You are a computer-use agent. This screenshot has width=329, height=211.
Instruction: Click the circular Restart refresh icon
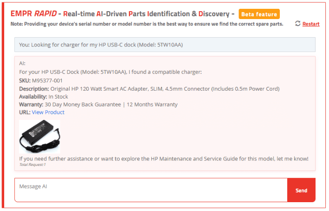[298, 24]
